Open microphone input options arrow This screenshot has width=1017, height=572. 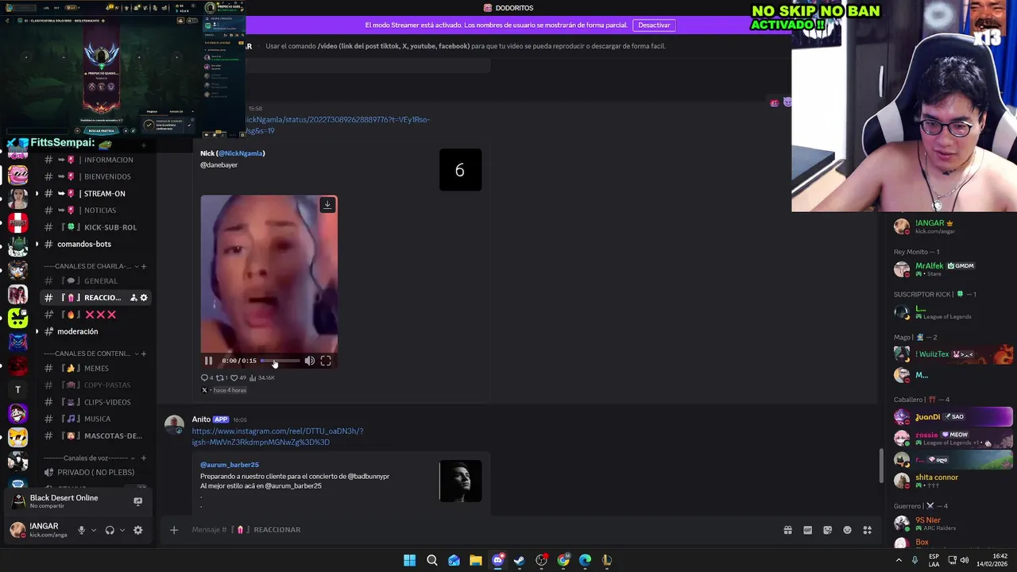coord(94,530)
